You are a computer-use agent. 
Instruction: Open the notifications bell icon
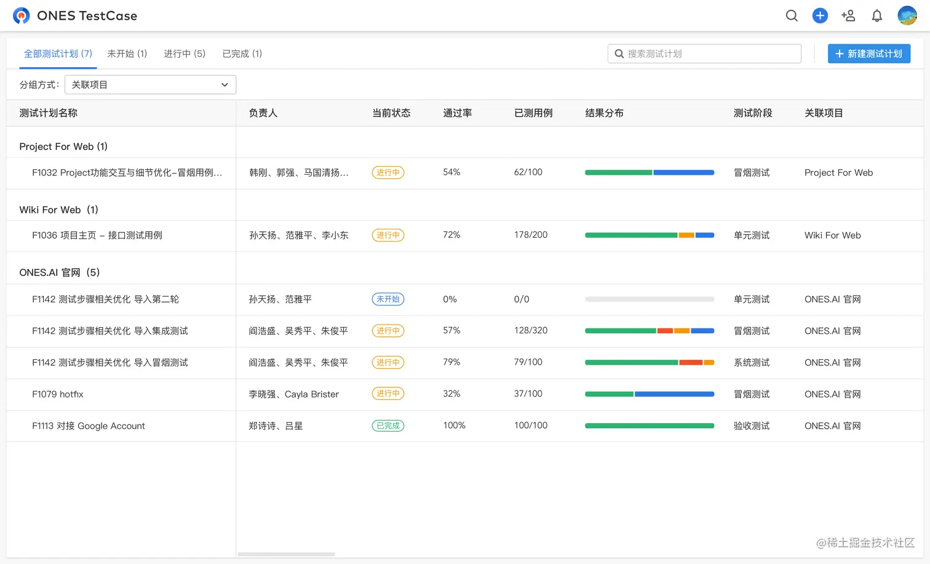[877, 16]
